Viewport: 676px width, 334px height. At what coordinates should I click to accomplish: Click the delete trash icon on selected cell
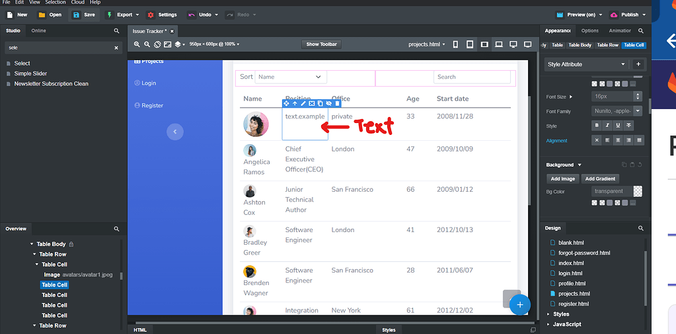(337, 103)
